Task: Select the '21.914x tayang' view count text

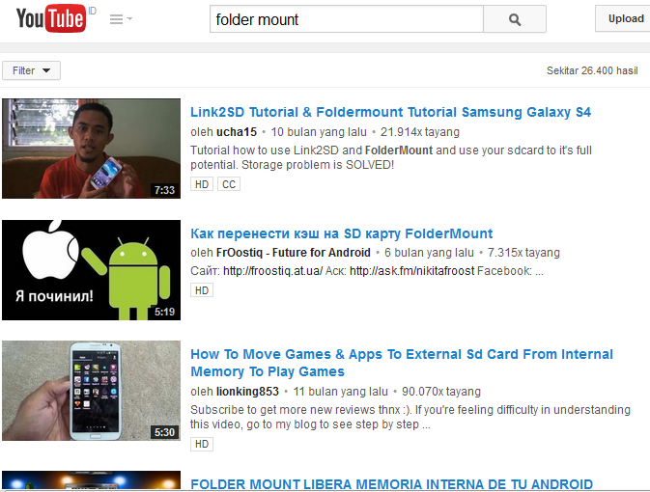Action: [x=420, y=132]
